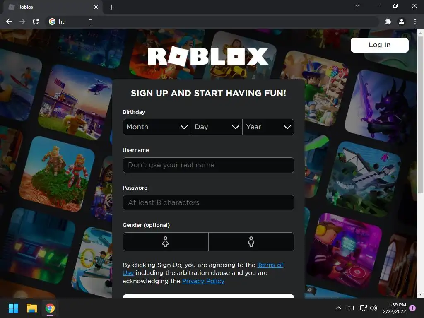This screenshot has width=424, height=318.
Task: Expand the Year birthday dropdown
Action: coord(268,127)
